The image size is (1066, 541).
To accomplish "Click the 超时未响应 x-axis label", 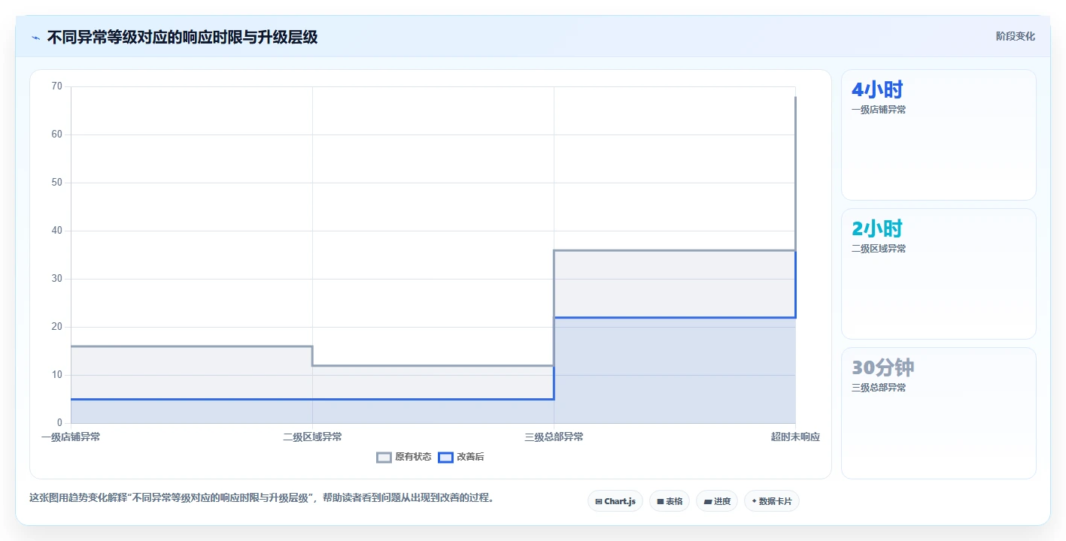I will pos(795,437).
